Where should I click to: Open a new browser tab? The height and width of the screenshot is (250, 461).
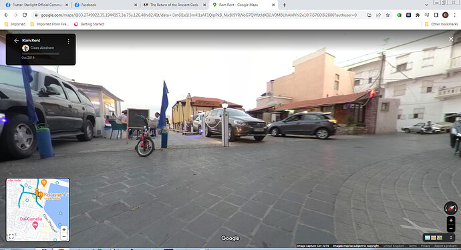[x=285, y=5]
